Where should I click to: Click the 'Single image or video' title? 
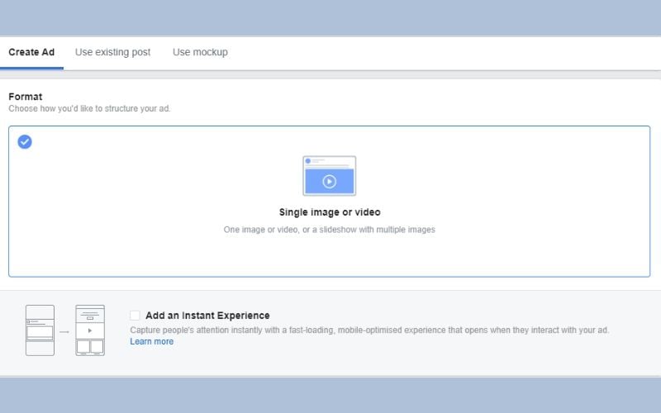pos(330,212)
